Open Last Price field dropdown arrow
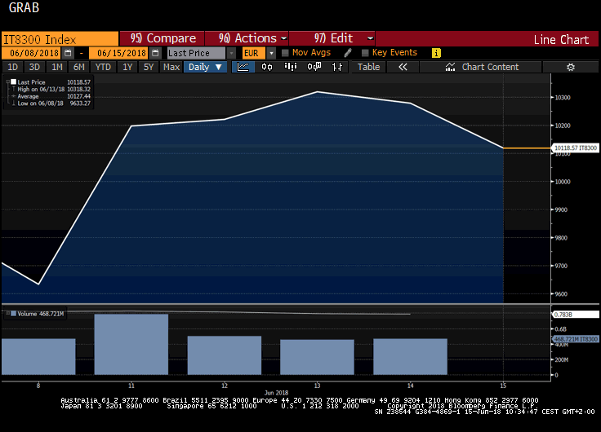This screenshot has width=601, height=432. coord(231,53)
